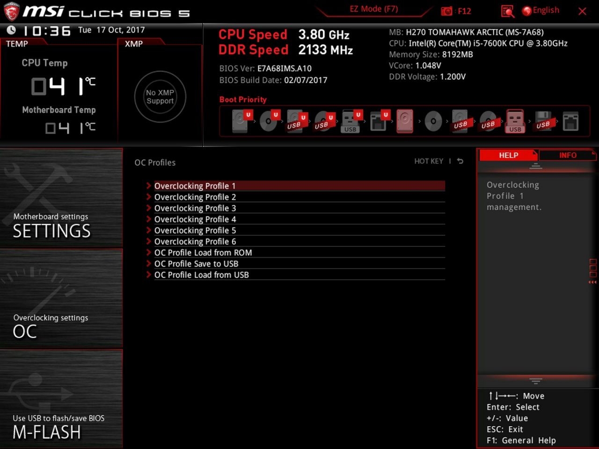Click the No XMP Support circle
The height and width of the screenshot is (449, 599).
click(x=160, y=97)
